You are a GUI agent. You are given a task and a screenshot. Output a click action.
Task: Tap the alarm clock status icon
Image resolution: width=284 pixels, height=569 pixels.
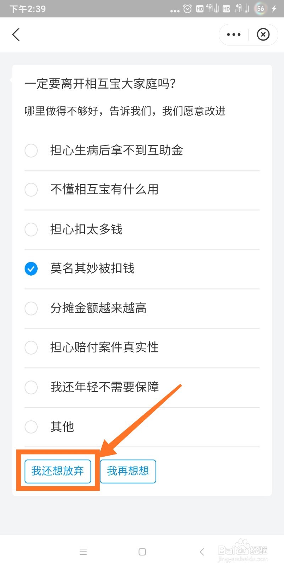(187, 9)
